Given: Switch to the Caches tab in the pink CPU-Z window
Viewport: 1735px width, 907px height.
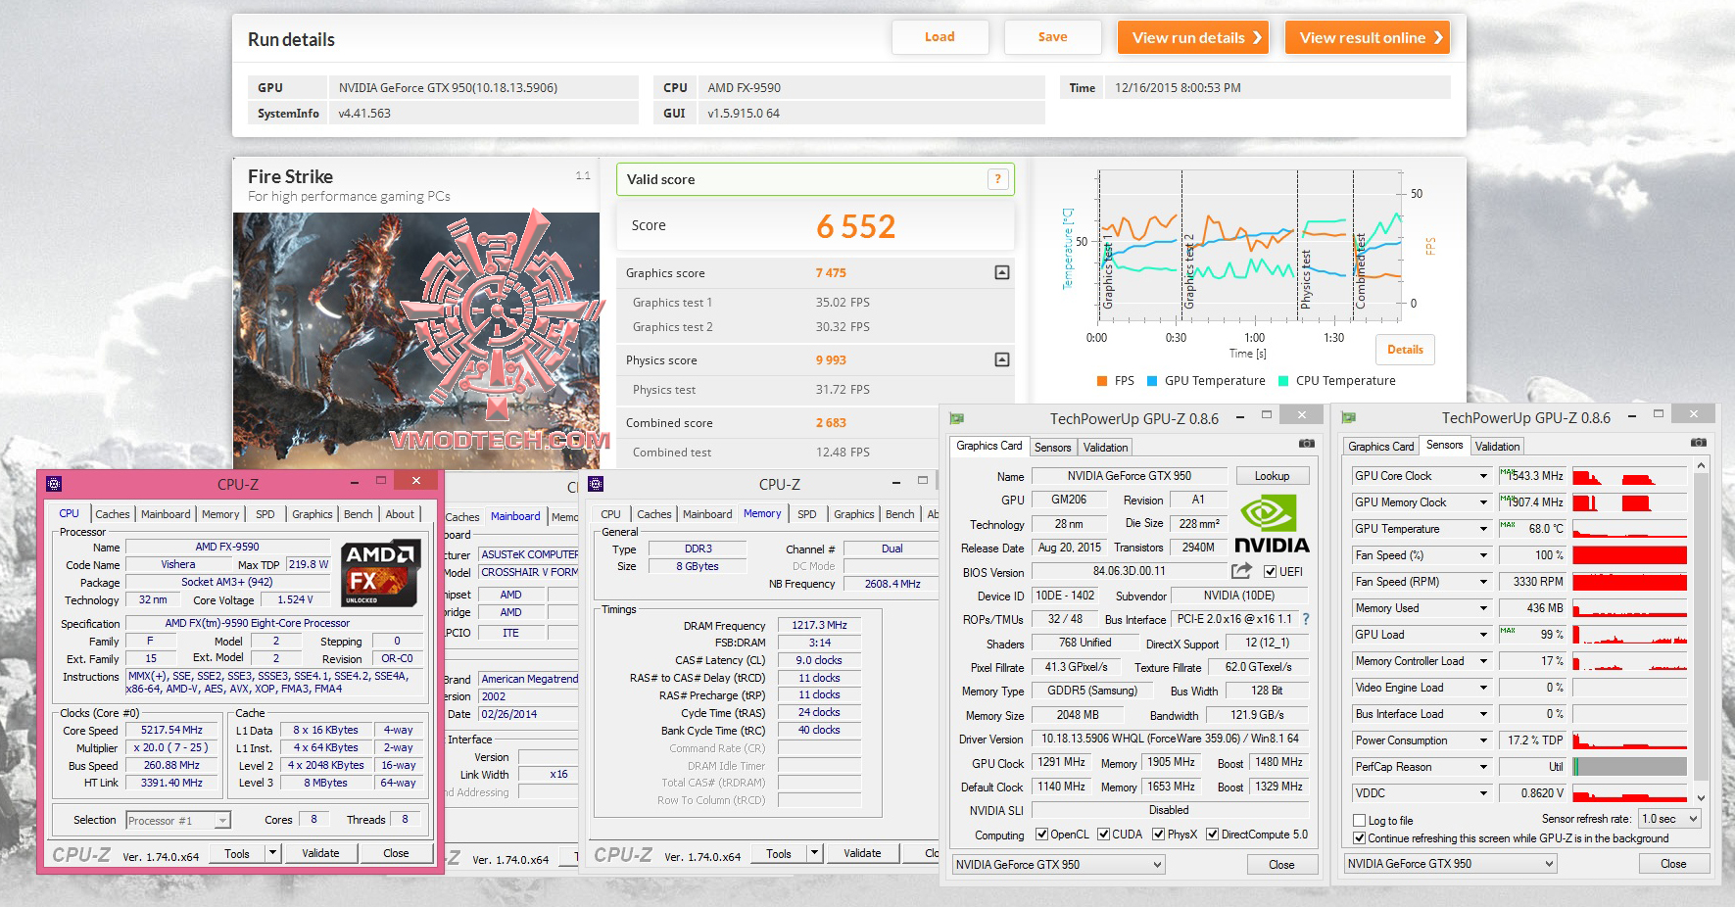Looking at the screenshot, I should click(112, 514).
